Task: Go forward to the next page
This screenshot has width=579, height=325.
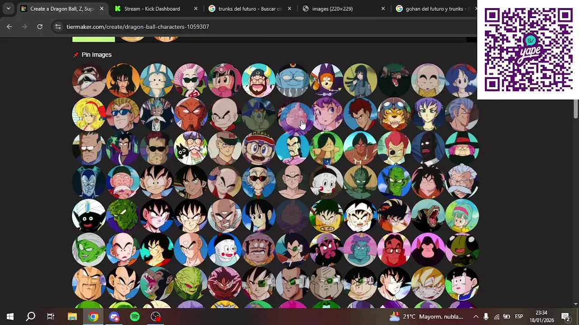Action: point(24,27)
